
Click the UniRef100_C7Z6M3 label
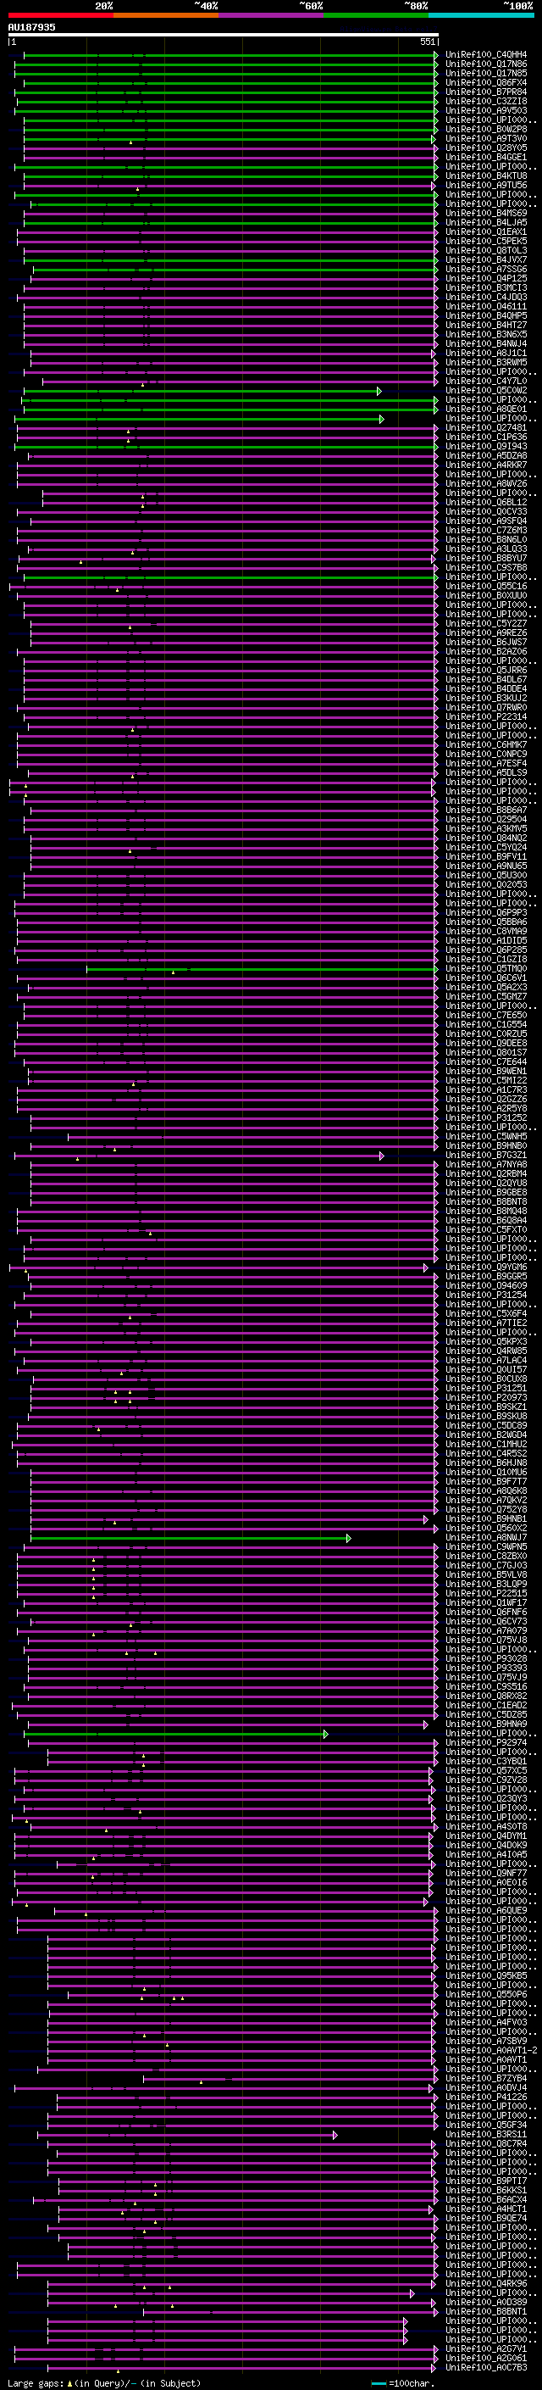(x=486, y=531)
